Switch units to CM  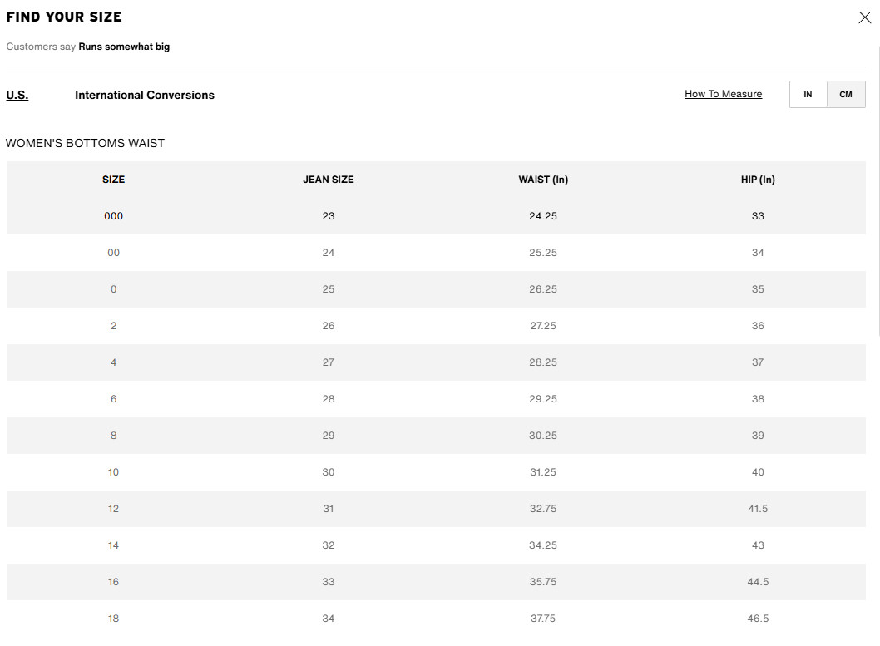pyautogui.click(x=846, y=95)
